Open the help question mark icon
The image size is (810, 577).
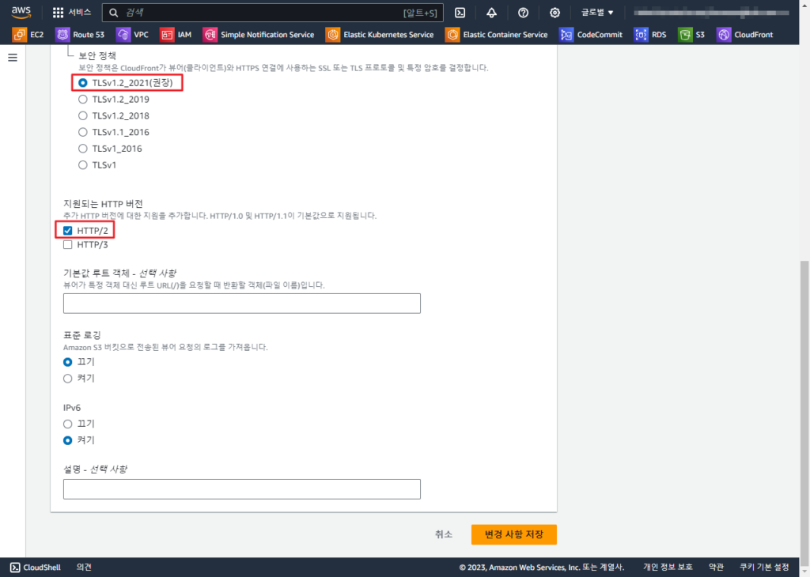523,13
